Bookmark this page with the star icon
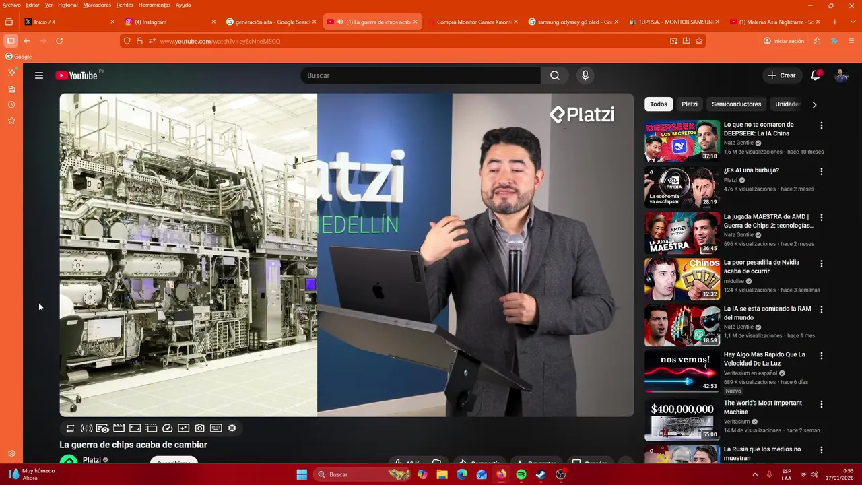The height and width of the screenshot is (485, 862). tap(699, 41)
